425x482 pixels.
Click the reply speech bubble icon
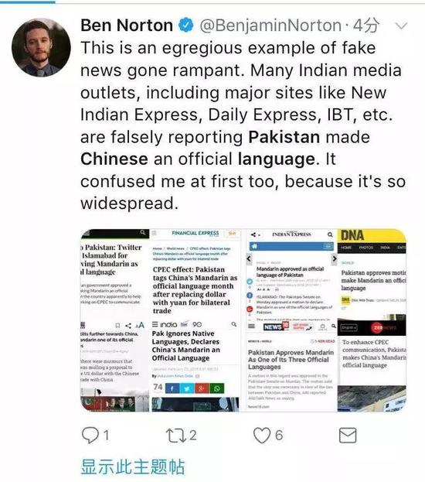90,436
